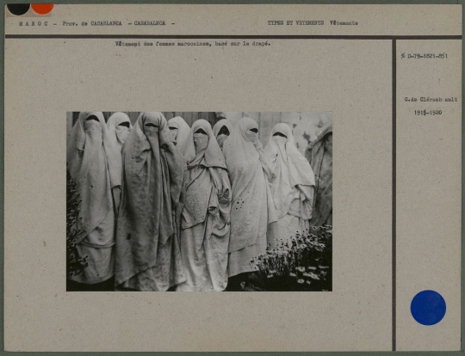Click the orange dot at top left
Screen dimensions: 465x356
[x=43, y=9]
